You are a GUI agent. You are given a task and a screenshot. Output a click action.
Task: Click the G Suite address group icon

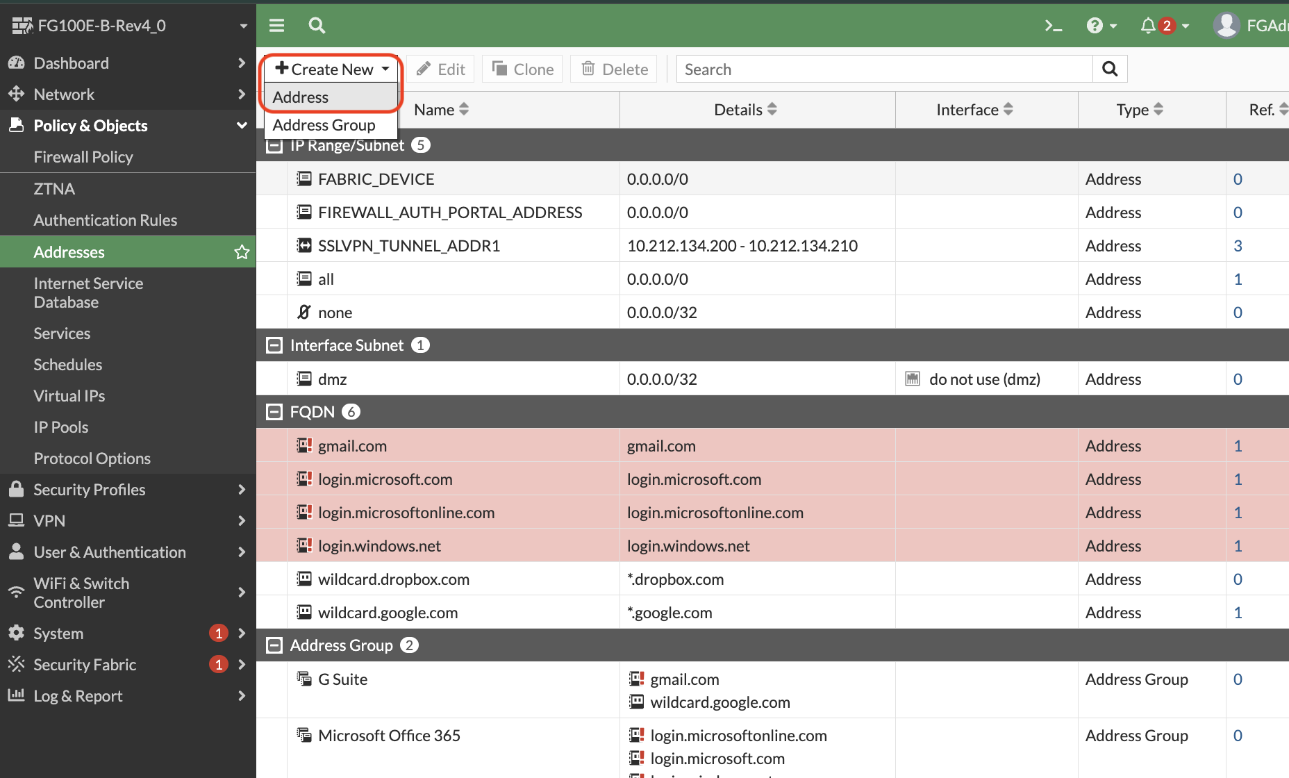pyautogui.click(x=304, y=679)
